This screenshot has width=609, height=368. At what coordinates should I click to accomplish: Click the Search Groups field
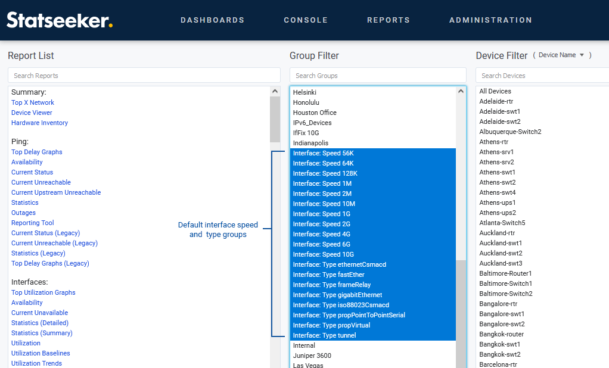point(378,76)
